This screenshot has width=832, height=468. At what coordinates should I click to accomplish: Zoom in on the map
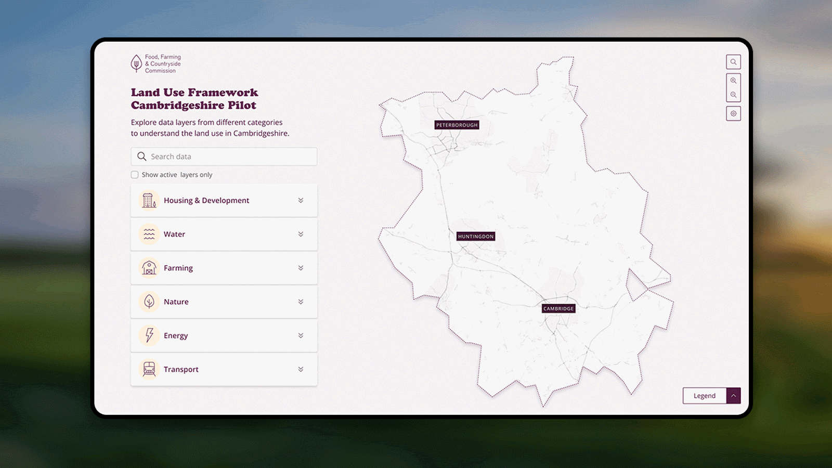click(x=733, y=81)
